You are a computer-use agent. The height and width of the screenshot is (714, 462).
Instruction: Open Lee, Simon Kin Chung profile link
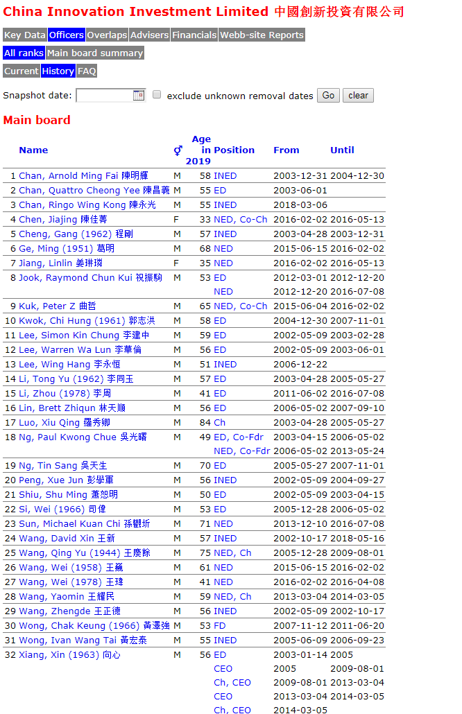(x=84, y=335)
